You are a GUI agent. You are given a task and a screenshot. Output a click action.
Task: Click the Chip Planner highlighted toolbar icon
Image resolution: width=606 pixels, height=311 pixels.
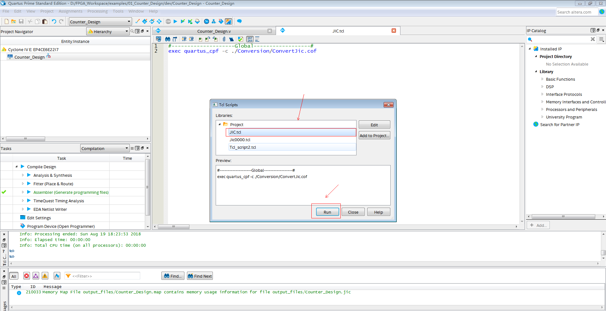coord(228,21)
